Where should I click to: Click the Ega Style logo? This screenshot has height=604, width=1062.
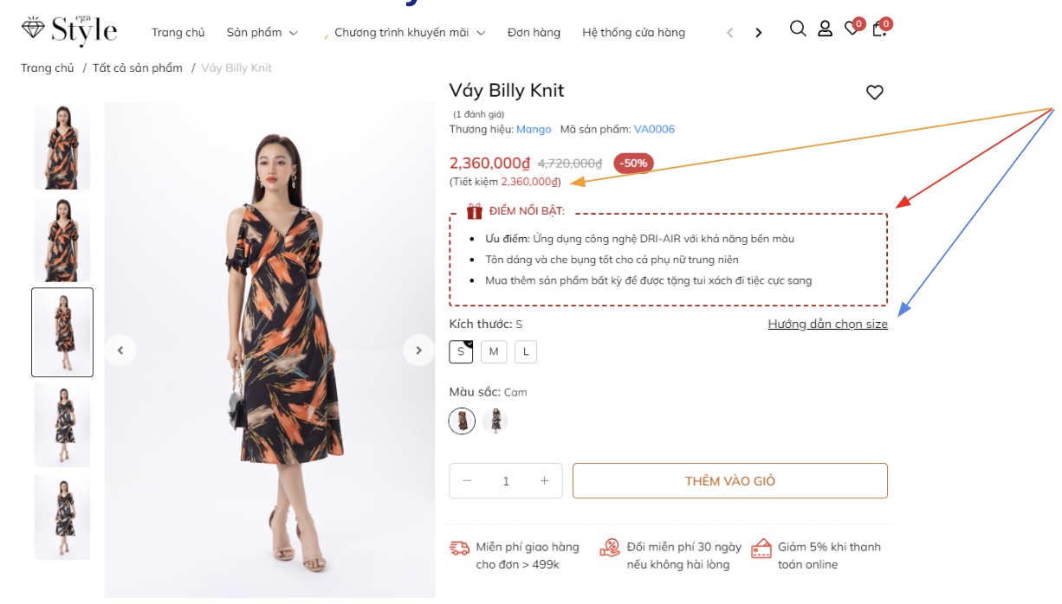click(69, 30)
